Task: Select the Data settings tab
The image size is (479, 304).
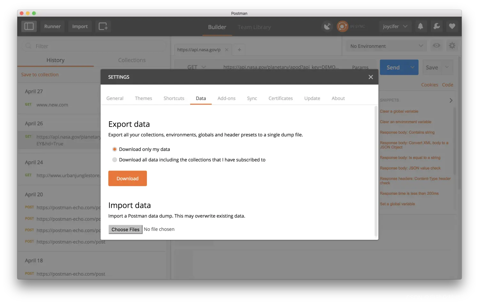Action: pyautogui.click(x=201, y=98)
